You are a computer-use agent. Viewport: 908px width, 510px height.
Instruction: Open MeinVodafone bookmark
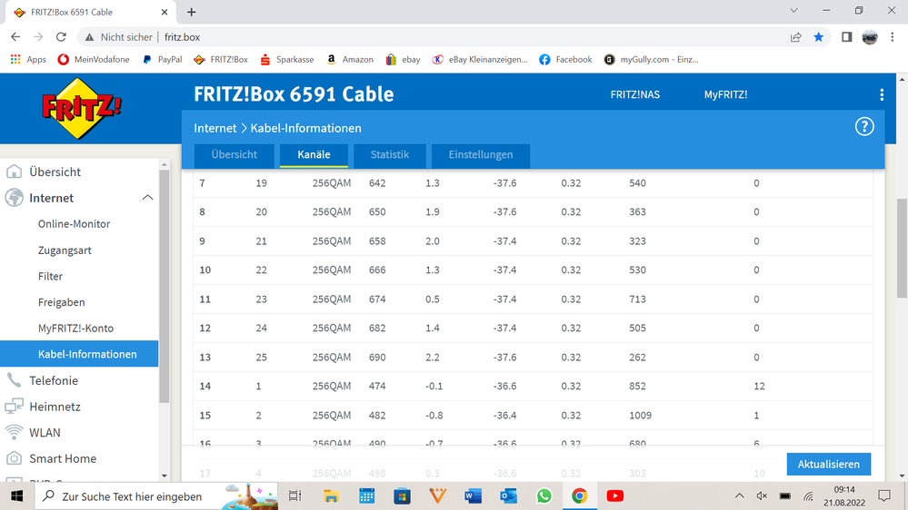coord(94,59)
